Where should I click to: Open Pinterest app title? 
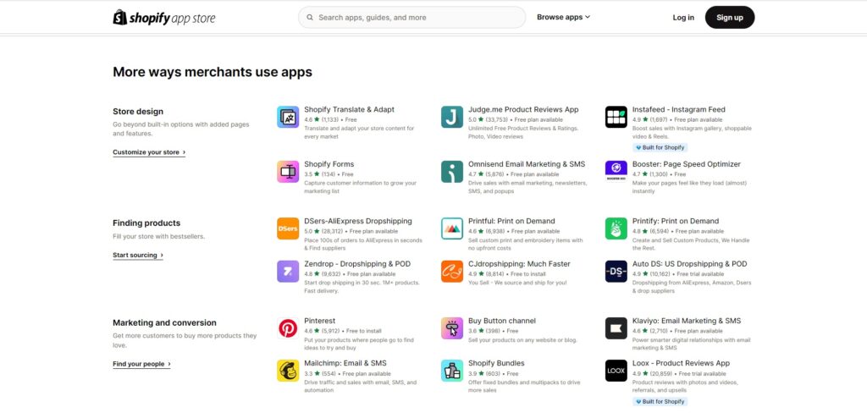click(319, 321)
